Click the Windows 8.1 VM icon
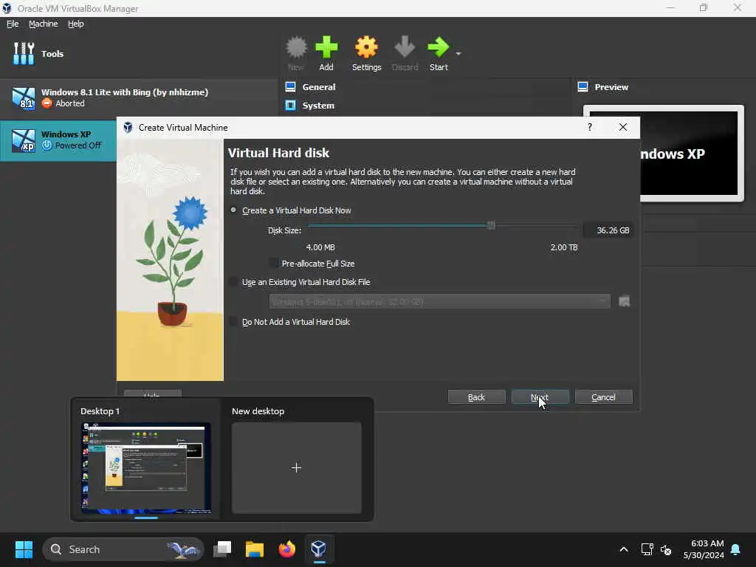Screen dimensions: 756x567 [24, 98]
